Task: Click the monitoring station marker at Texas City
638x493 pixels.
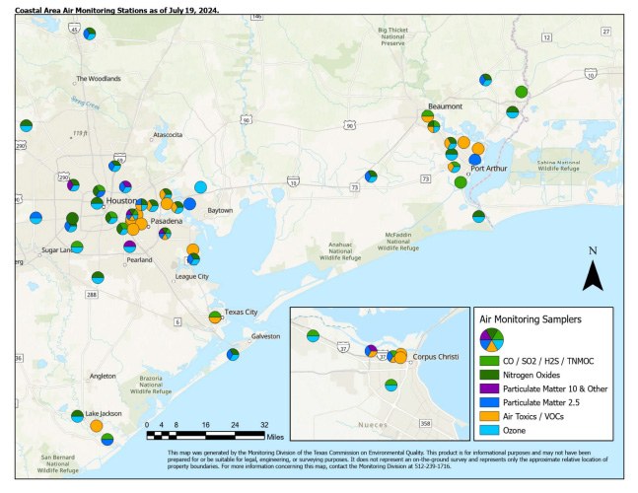Action: coord(215,317)
